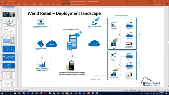Select the Store Manager Station icon in Store 2
The image size is (169, 95).
tap(129, 74)
